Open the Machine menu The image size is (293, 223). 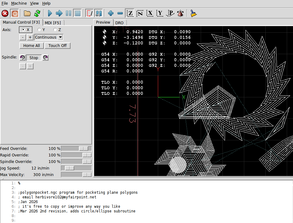point(19,3)
